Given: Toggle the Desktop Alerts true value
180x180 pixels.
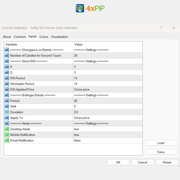Looking at the screenshot, I should pos(76,129).
